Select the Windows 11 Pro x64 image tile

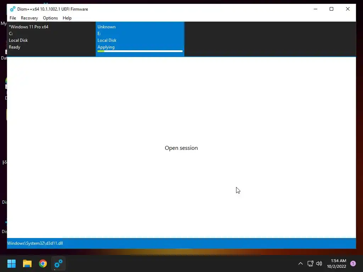click(51, 39)
